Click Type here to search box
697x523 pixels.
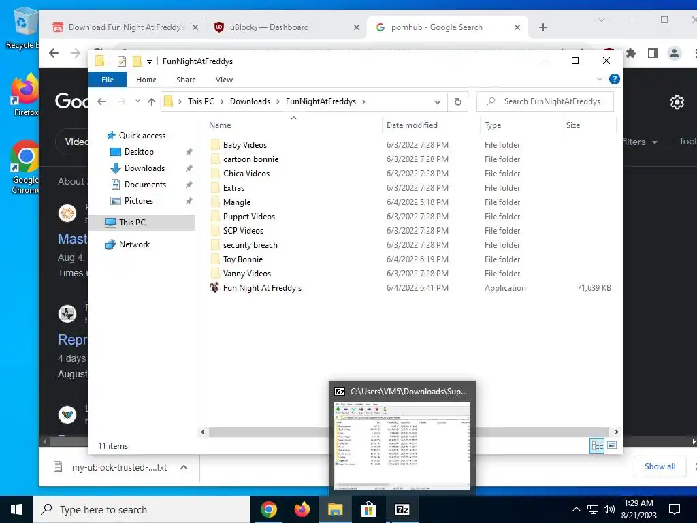[142, 509]
